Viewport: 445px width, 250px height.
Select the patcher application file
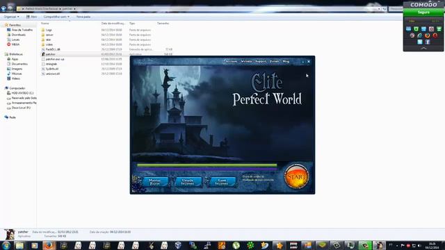pos(51,54)
